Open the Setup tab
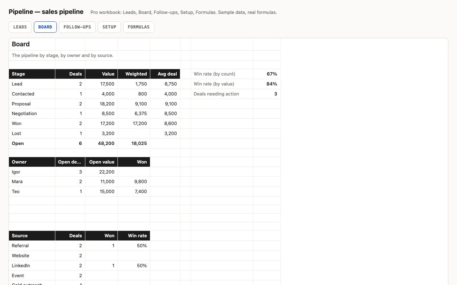This screenshot has height=285, width=457. pos(109,27)
